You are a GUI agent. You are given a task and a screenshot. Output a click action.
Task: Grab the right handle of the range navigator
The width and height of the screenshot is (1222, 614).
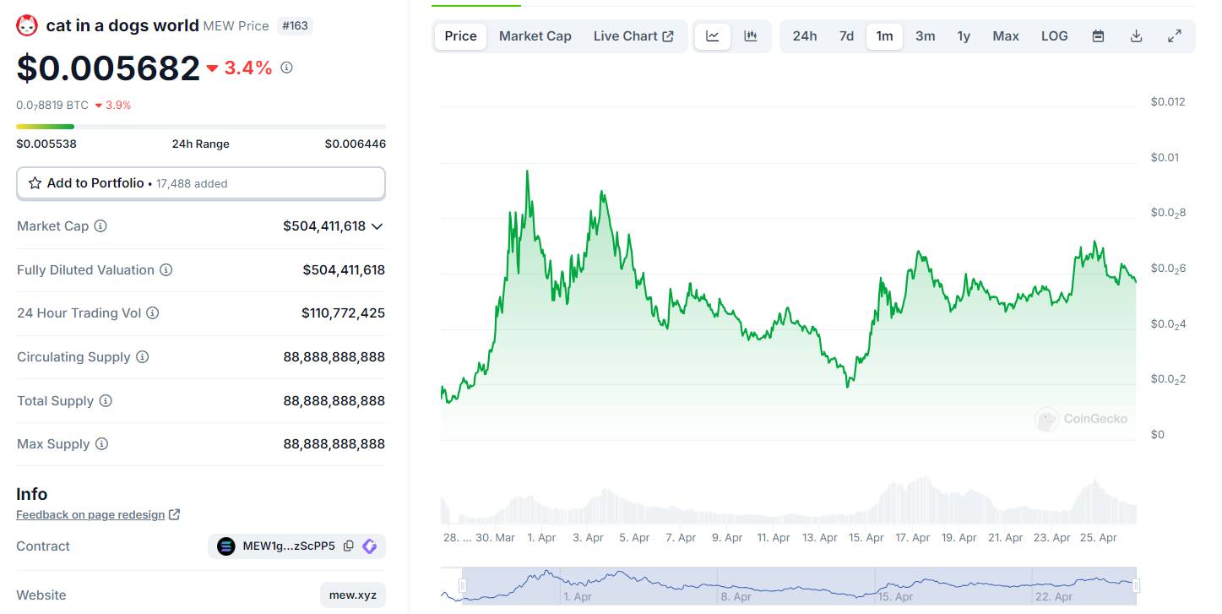[1137, 585]
